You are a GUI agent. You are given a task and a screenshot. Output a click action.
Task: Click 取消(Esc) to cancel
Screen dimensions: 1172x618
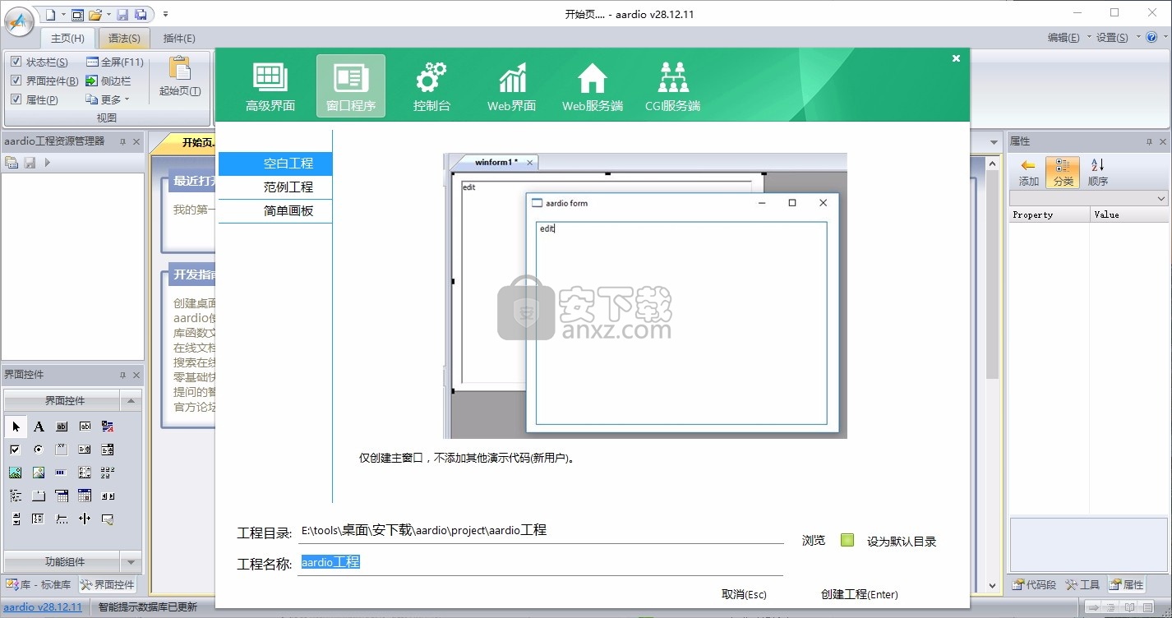pos(744,594)
